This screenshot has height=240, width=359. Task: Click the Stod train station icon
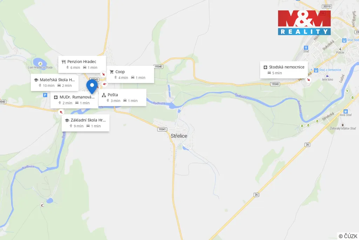pyautogui.click(x=306, y=48)
